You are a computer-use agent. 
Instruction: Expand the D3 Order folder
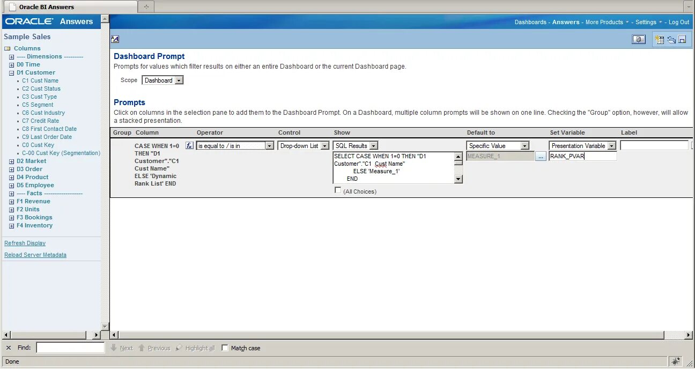pyautogui.click(x=12, y=169)
